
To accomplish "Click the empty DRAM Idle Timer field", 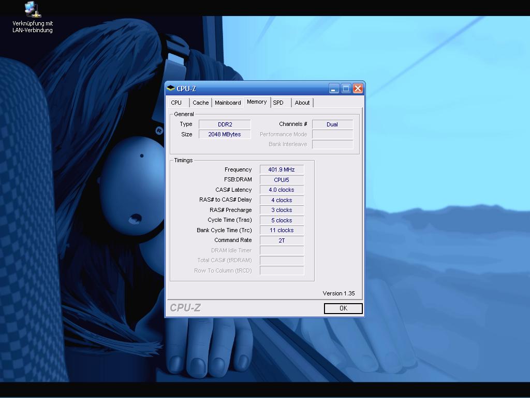I will point(282,250).
